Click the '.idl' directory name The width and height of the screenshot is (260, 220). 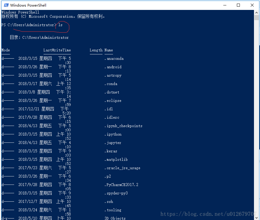pos(109,109)
